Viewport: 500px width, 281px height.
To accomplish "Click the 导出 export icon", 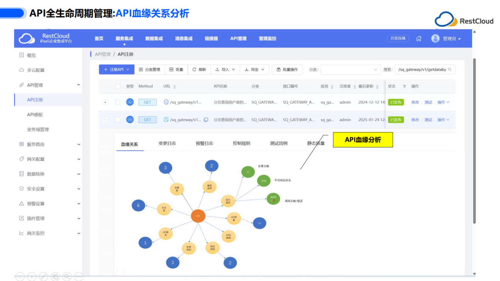I will [246, 69].
